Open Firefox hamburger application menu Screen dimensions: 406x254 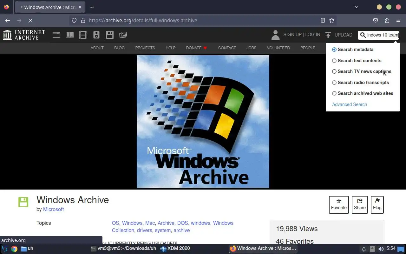click(398, 20)
